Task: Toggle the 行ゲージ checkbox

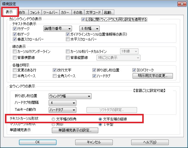Action: 15,29
